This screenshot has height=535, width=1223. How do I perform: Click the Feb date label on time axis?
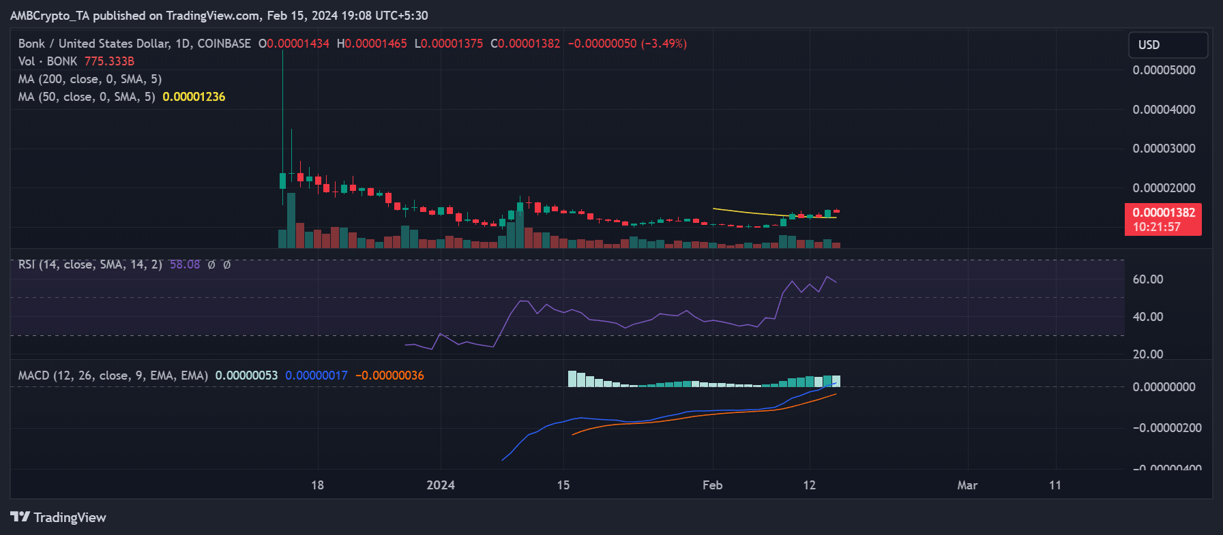[x=712, y=485]
